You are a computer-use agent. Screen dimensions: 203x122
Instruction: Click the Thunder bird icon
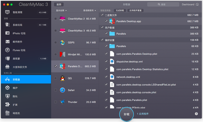point(62,102)
